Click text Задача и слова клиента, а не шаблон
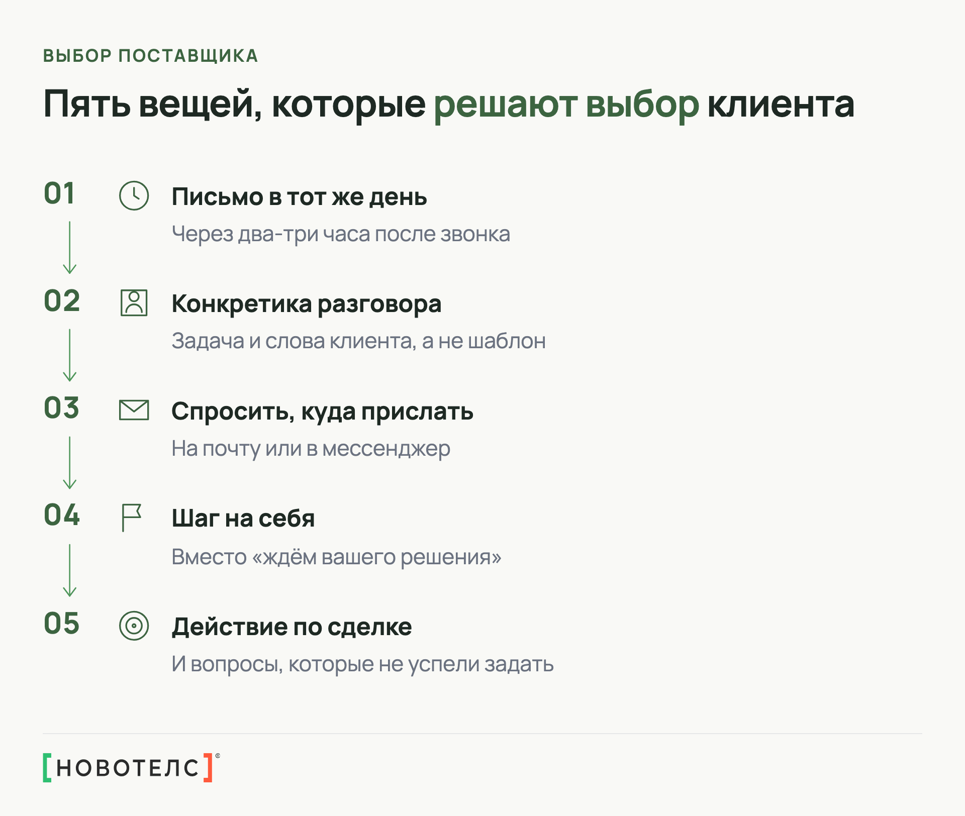The width and height of the screenshot is (965, 816). (x=358, y=341)
